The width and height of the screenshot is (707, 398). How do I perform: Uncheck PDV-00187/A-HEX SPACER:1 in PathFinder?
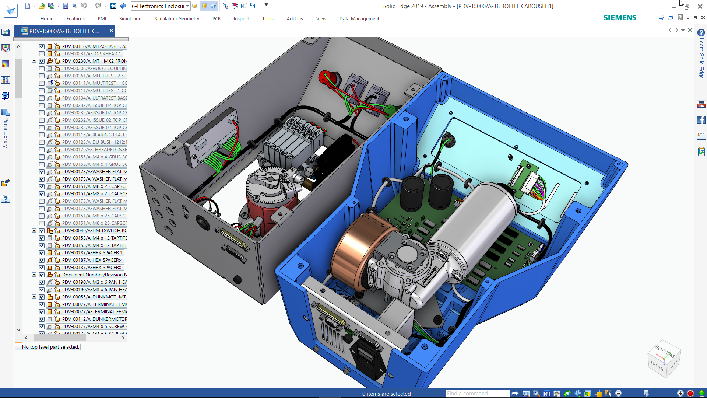41,253
